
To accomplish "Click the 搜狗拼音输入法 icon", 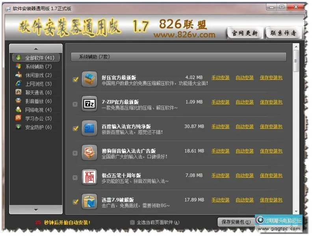I will click(x=89, y=153).
